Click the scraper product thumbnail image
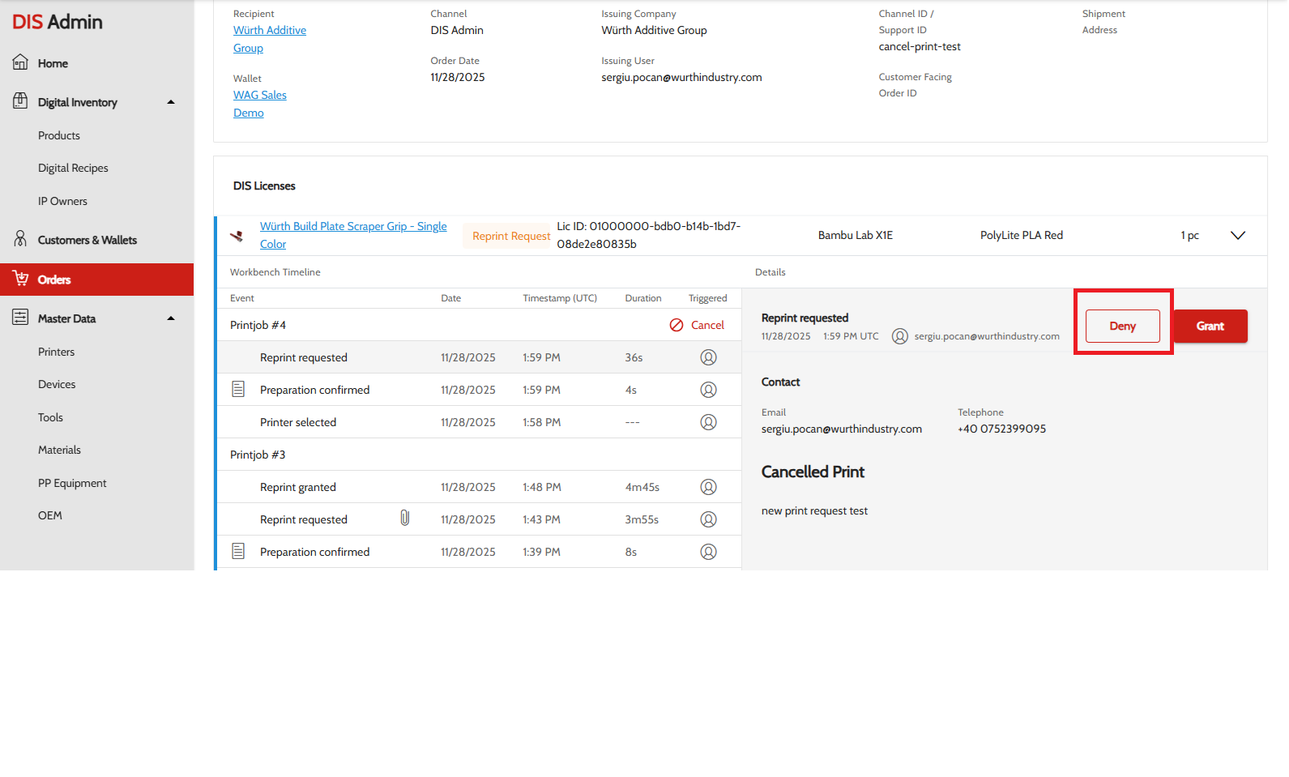Viewport: 1289px width, 777px height. pos(237,236)
